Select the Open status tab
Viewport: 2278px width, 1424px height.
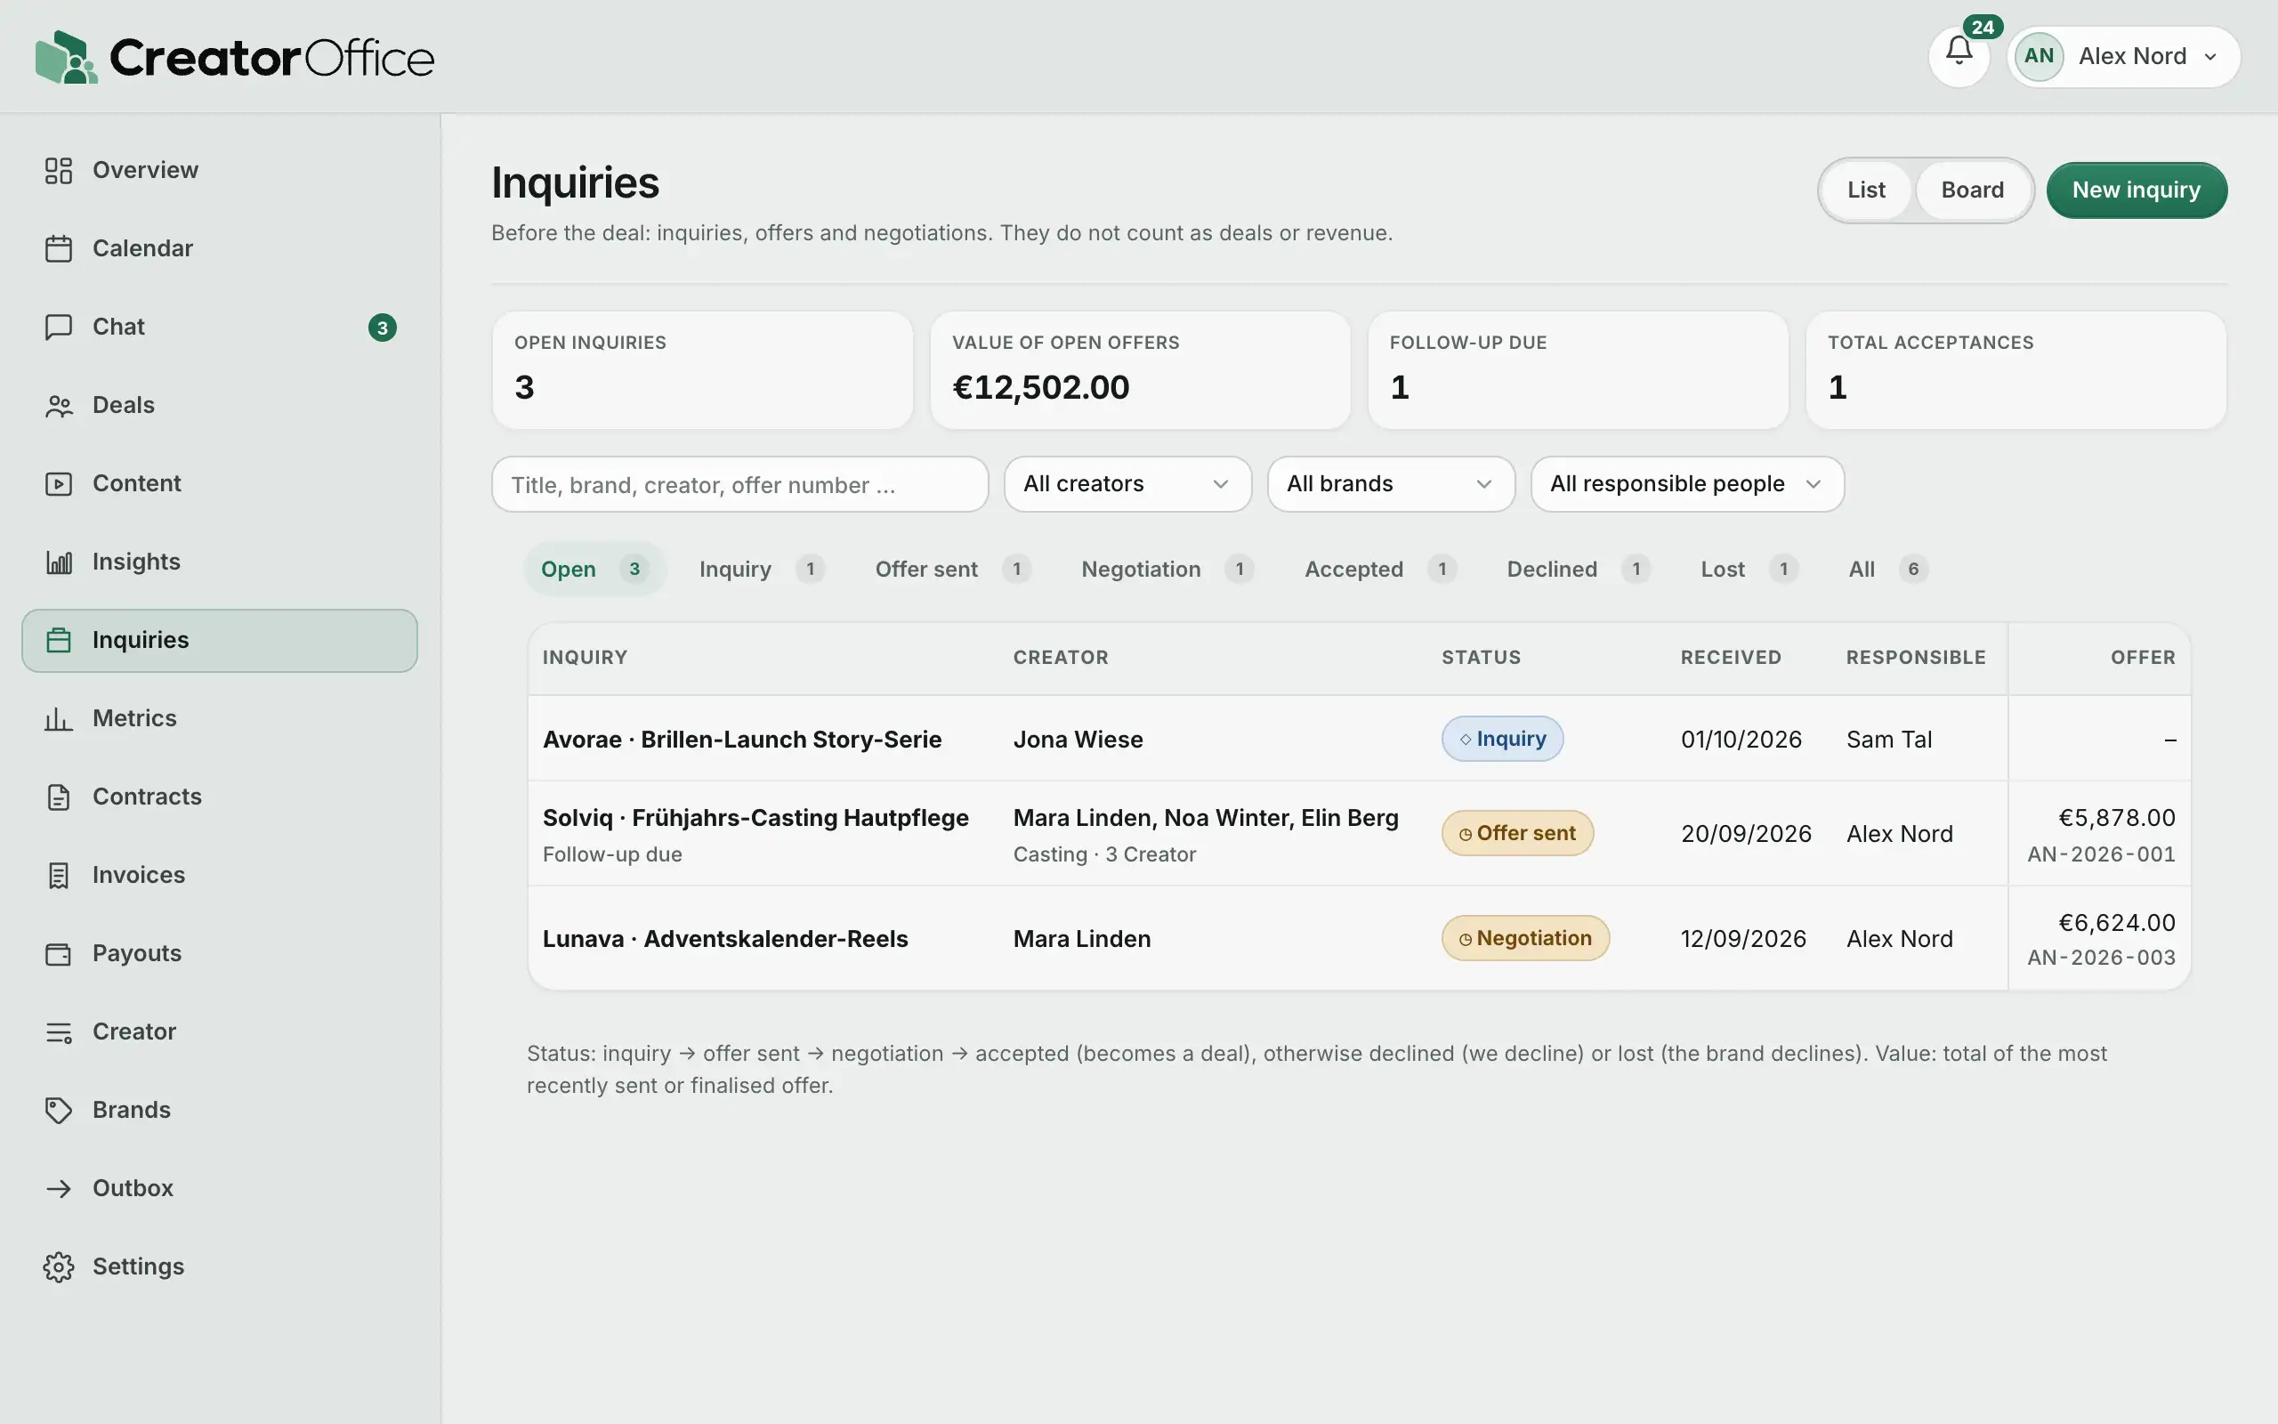[x=595, y=569]
